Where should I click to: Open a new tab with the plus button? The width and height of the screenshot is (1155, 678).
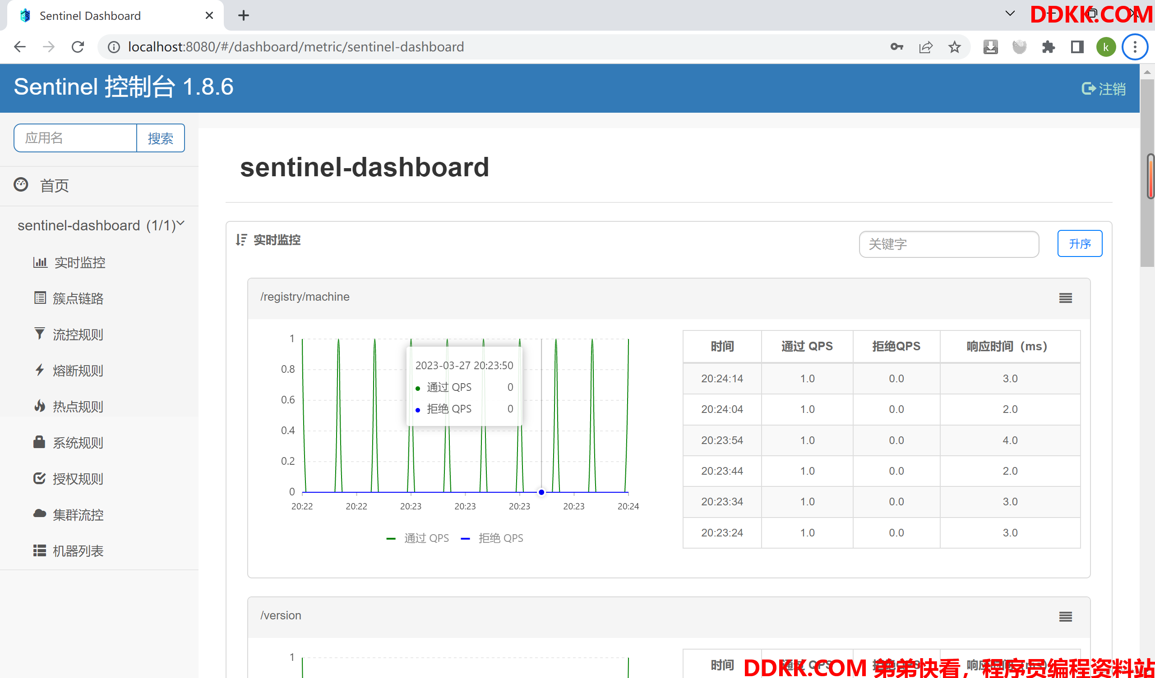[243, 16]
